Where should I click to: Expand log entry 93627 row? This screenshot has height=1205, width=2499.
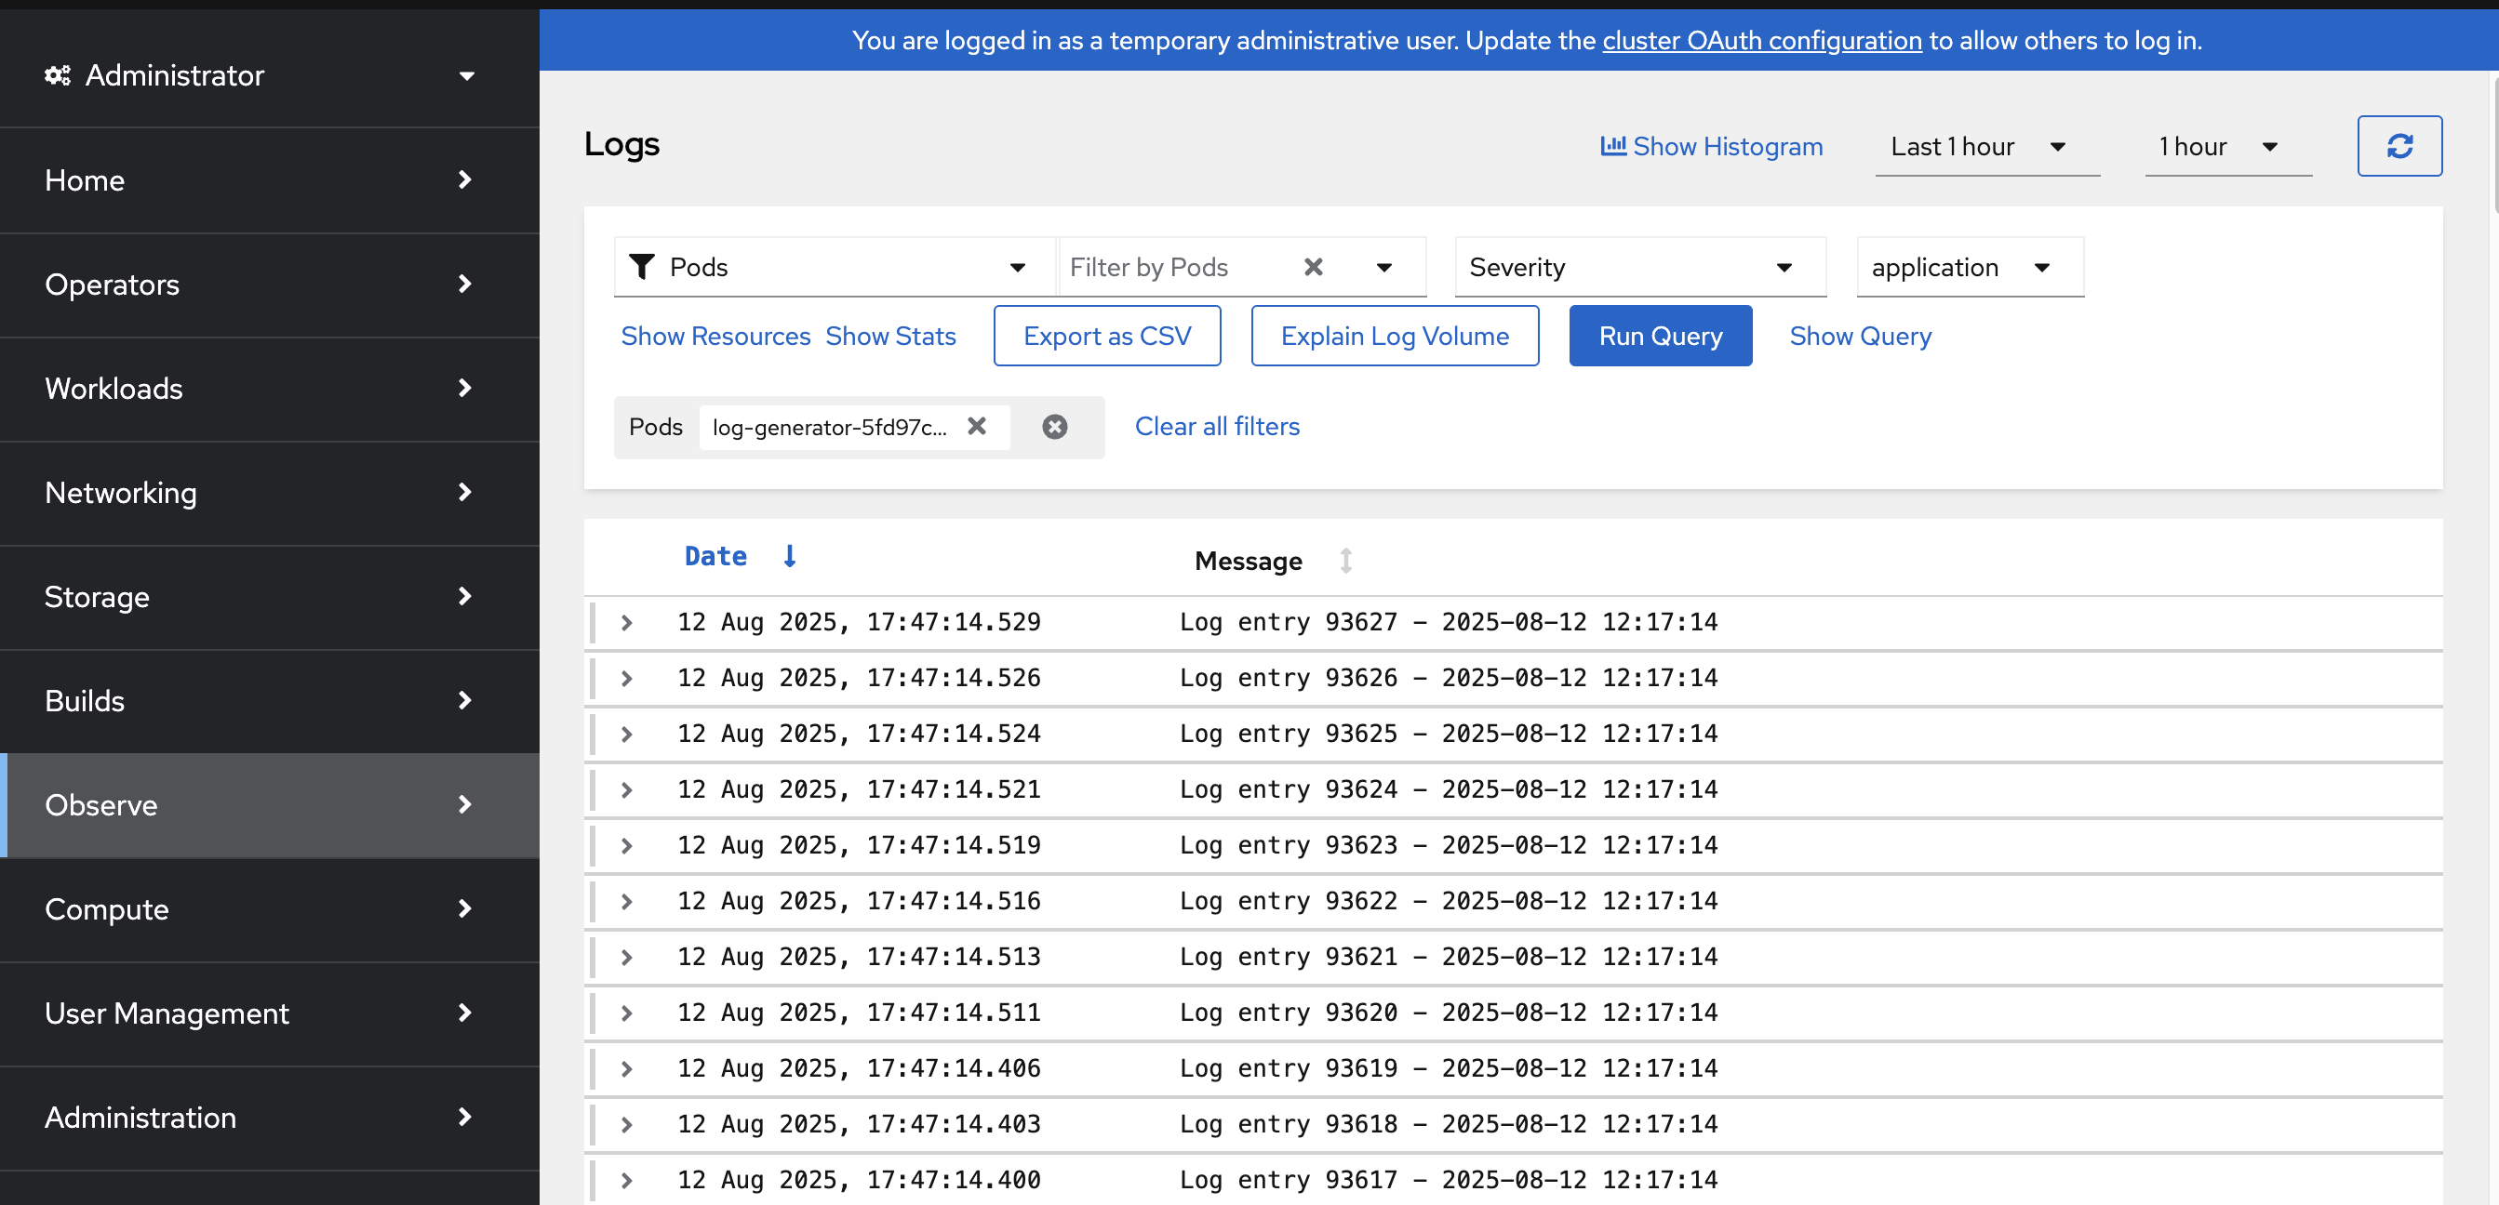click(x=627, y=622)
